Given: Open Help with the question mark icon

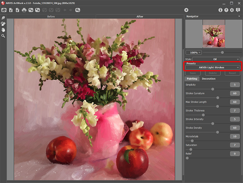Looking at the screenshot, I should point(226,10).
